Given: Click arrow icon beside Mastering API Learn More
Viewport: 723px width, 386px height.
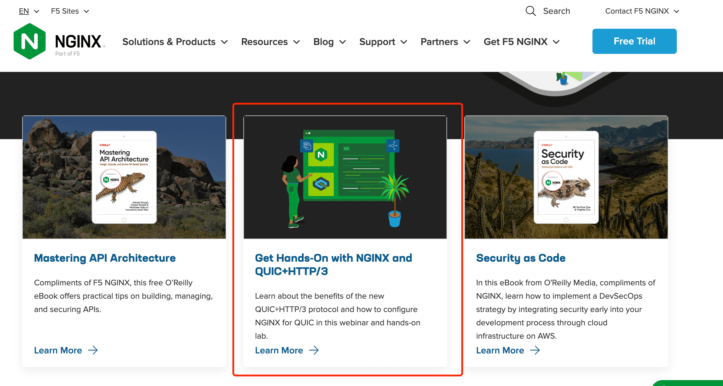Looking at the screenshot, I should pos(93,350).
